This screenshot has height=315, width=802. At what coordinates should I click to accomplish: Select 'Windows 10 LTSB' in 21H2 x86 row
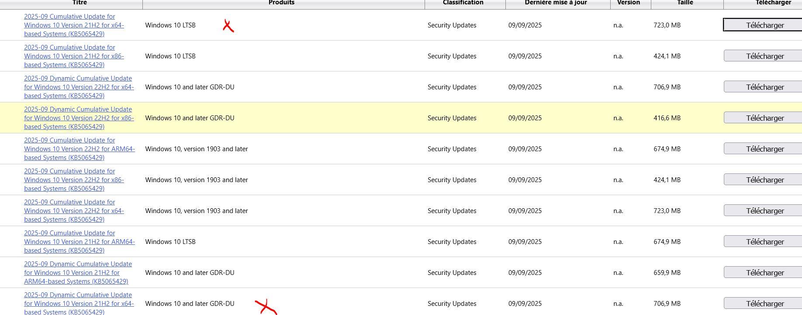170,56
